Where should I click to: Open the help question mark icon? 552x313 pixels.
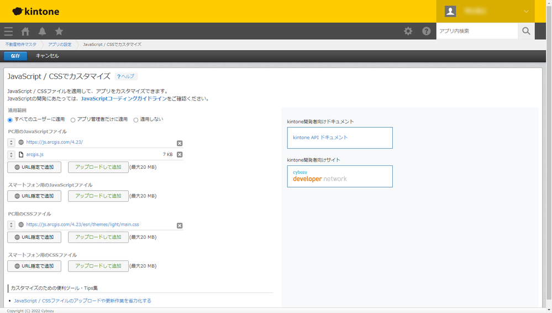tap(427, 31)
